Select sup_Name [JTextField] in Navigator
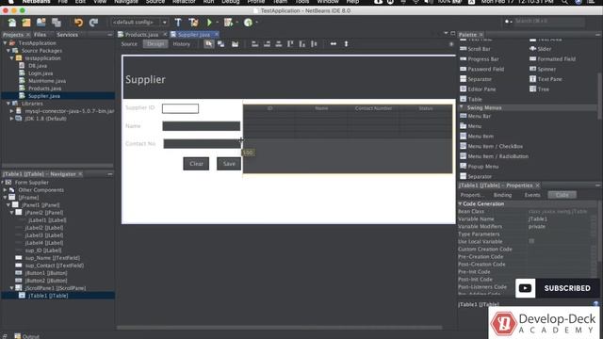Image resolution: width=603 pixels, height=339 pixels. pos(53,258)
